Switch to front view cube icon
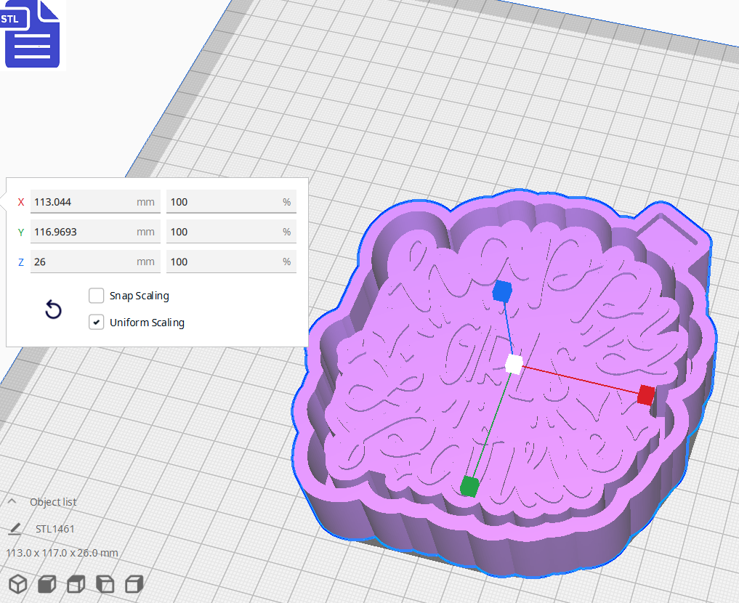Screen dimensions: 739x603 pos(47,584)
